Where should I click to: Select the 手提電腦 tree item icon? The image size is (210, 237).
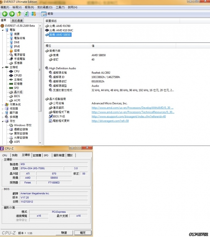click(11, 59)
